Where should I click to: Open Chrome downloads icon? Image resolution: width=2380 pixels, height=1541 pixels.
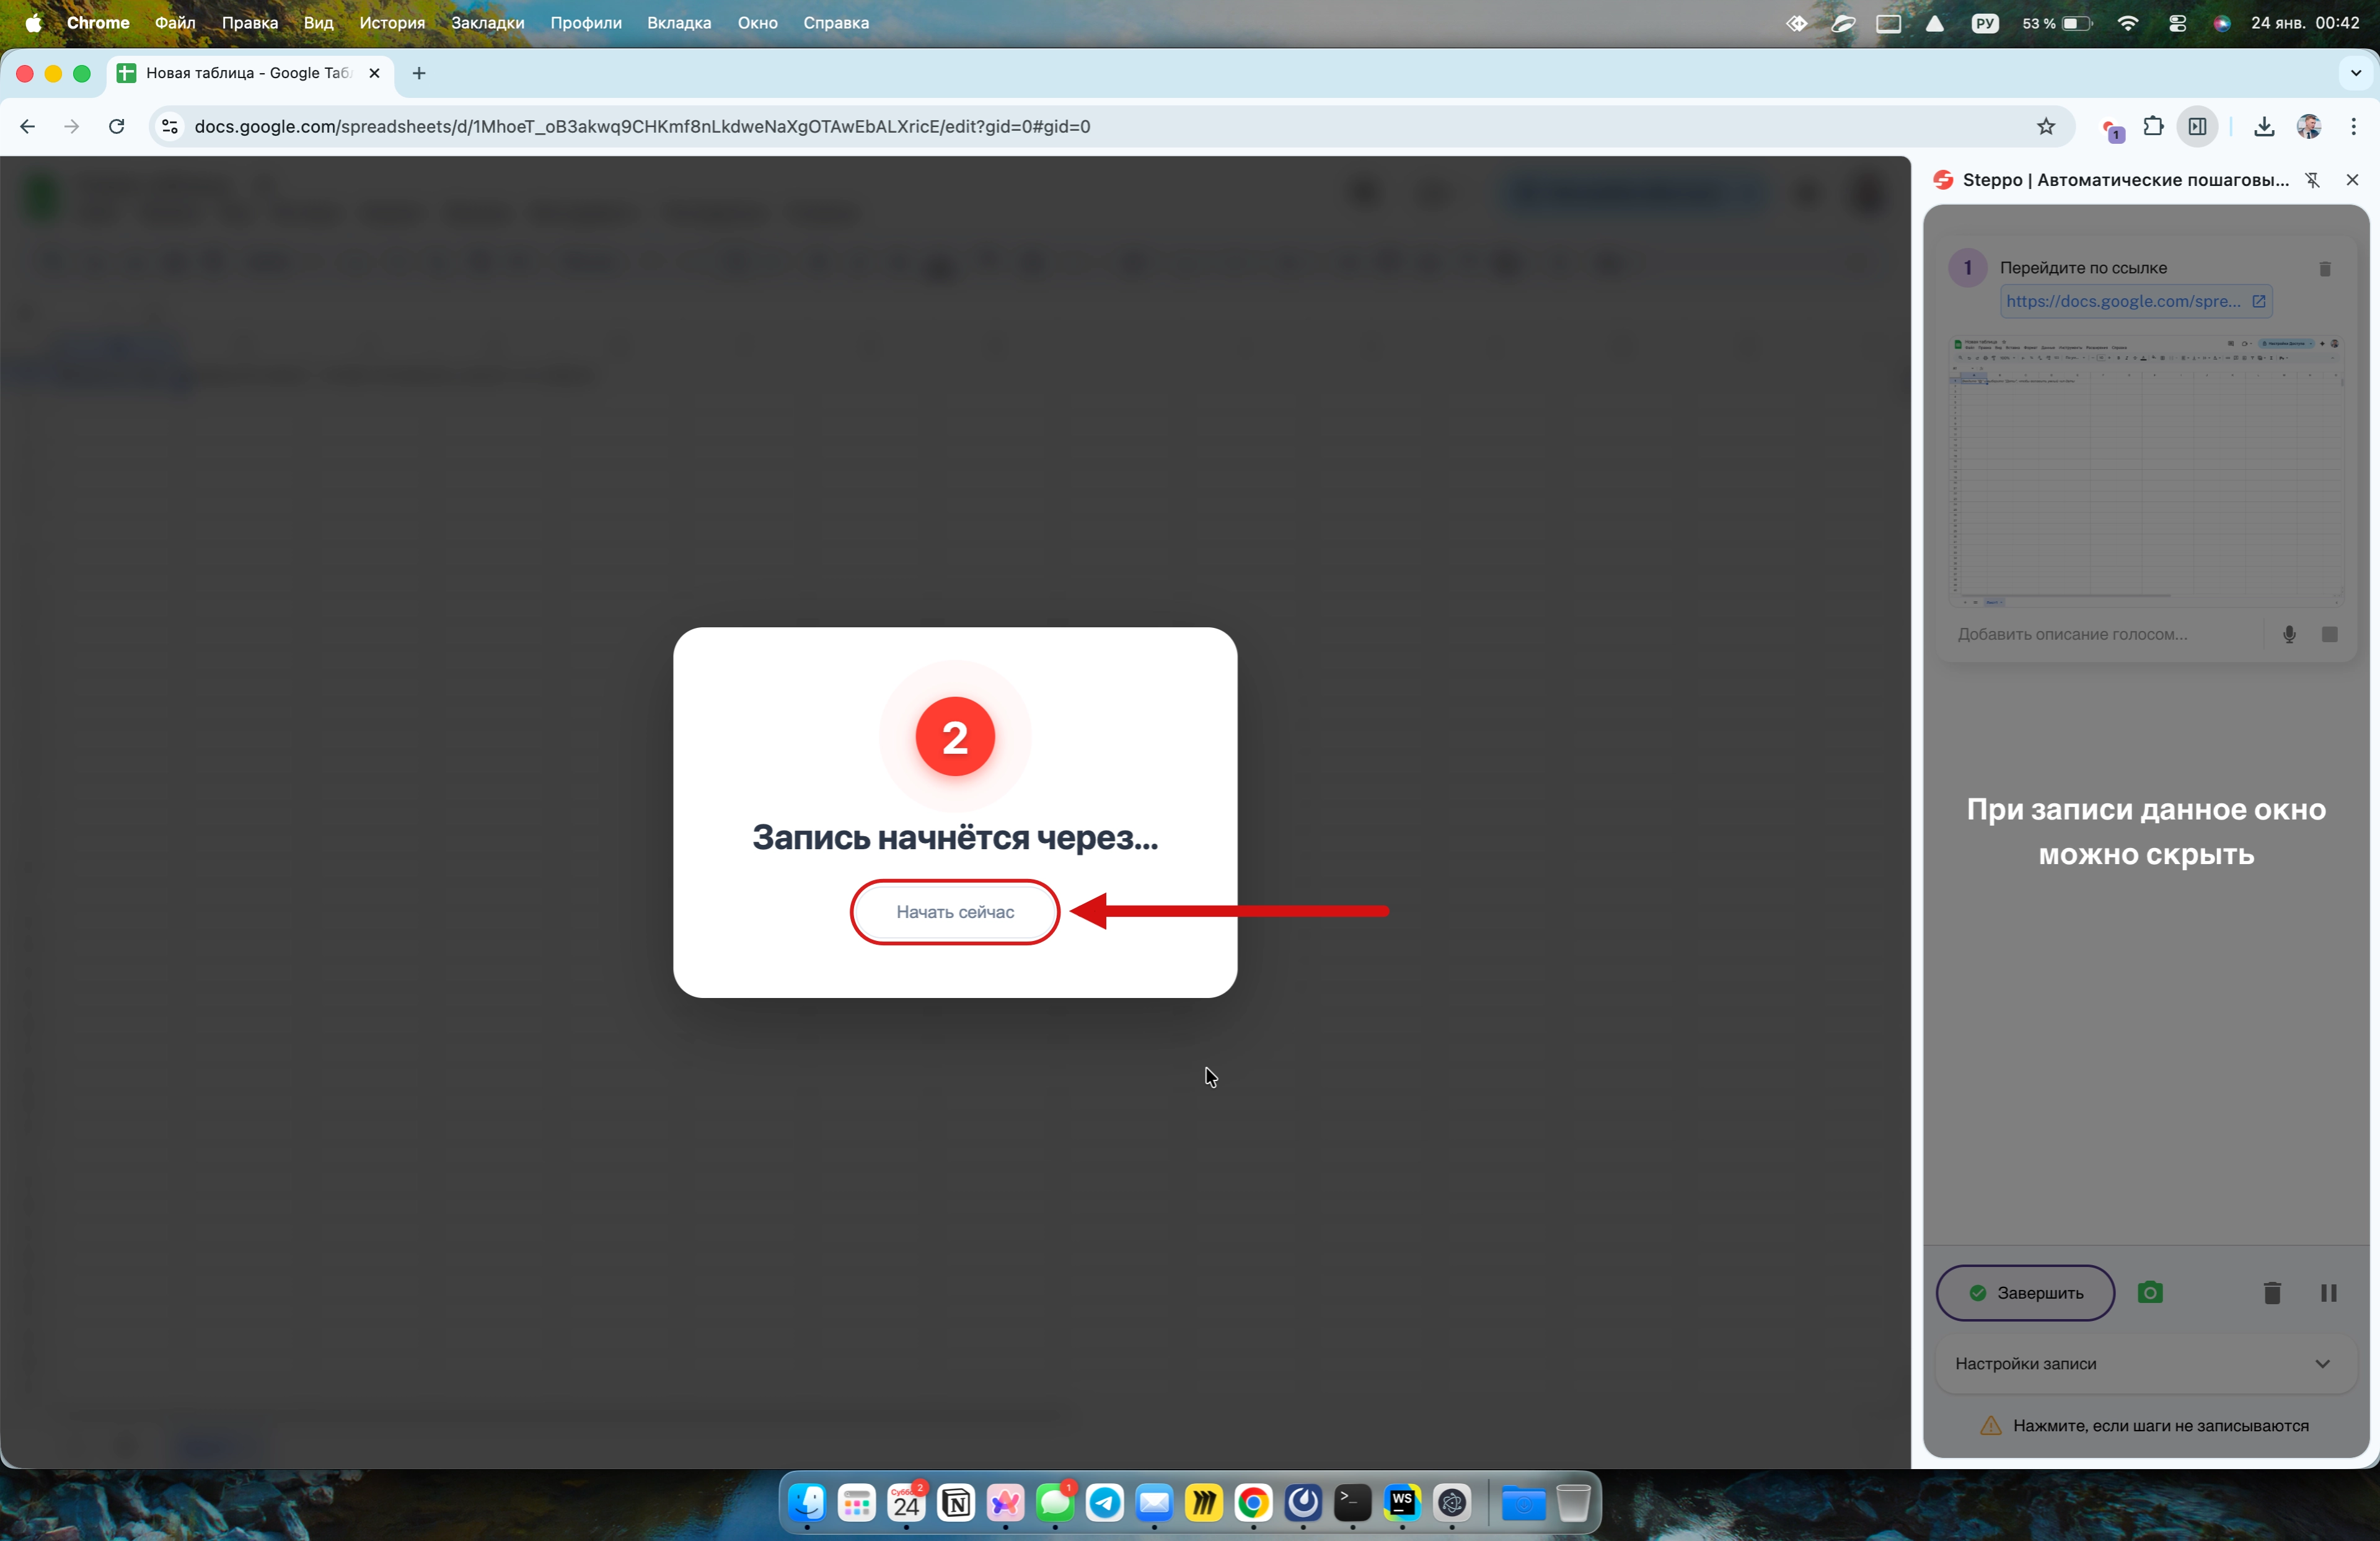[2264, 126]
